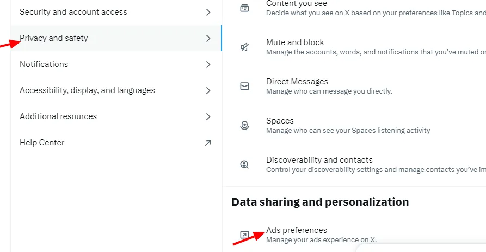Click the Direct Messages envelope icon
This screenshot has width=486, height=252.
[244, 86]
